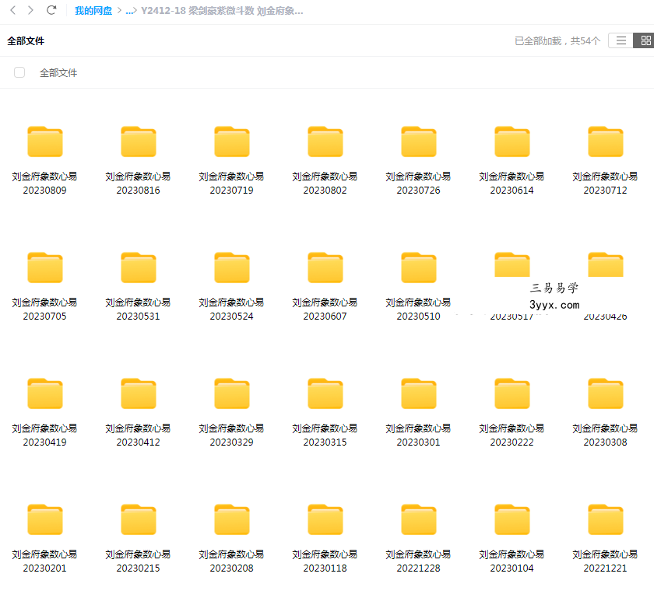Open folder icon for 20230419
This screenshot has width=654, height=591.
tap(45, 394)
